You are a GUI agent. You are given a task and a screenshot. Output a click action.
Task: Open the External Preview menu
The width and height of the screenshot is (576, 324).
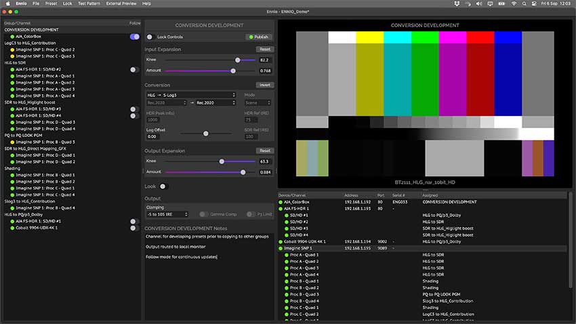(121, 3)
